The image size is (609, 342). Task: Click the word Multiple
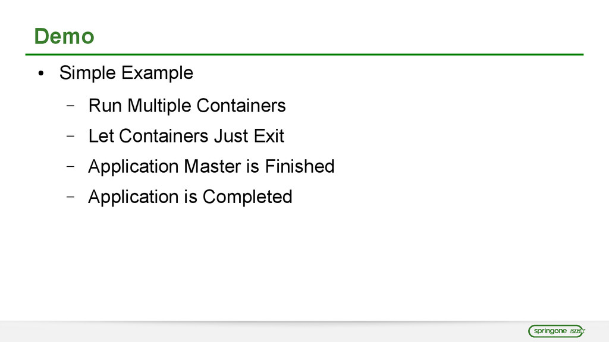[159, 106]
